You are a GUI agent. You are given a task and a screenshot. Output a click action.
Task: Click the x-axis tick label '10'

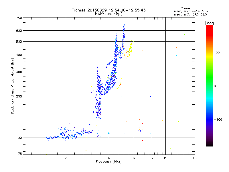[x=165, y=158]
